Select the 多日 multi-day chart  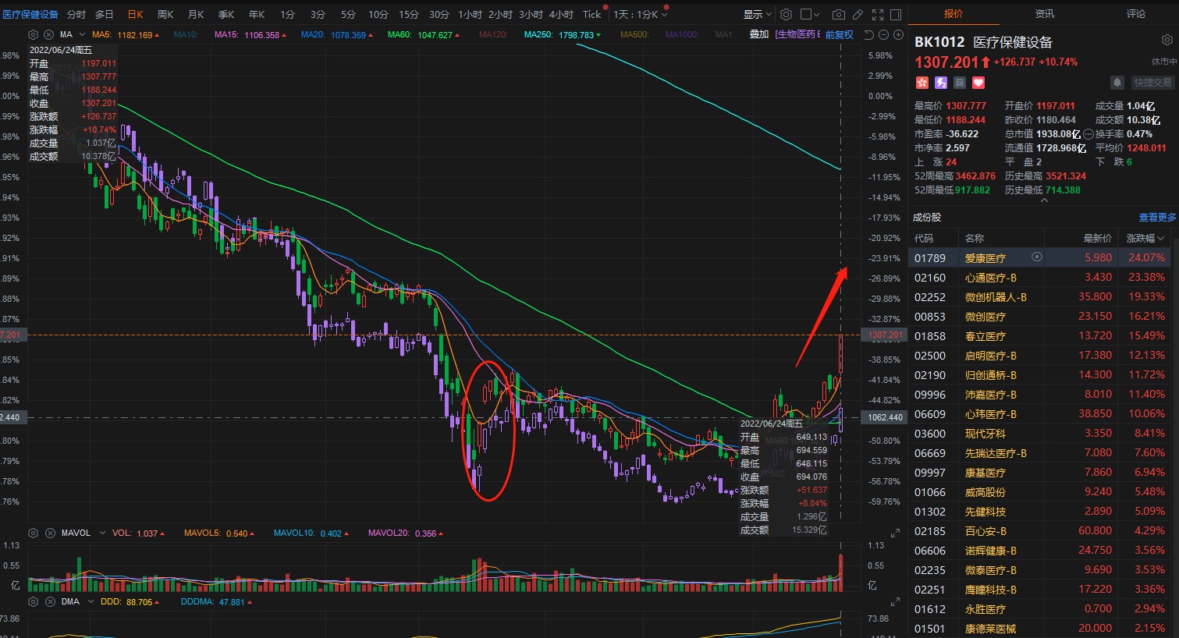(x=105, y=15)
